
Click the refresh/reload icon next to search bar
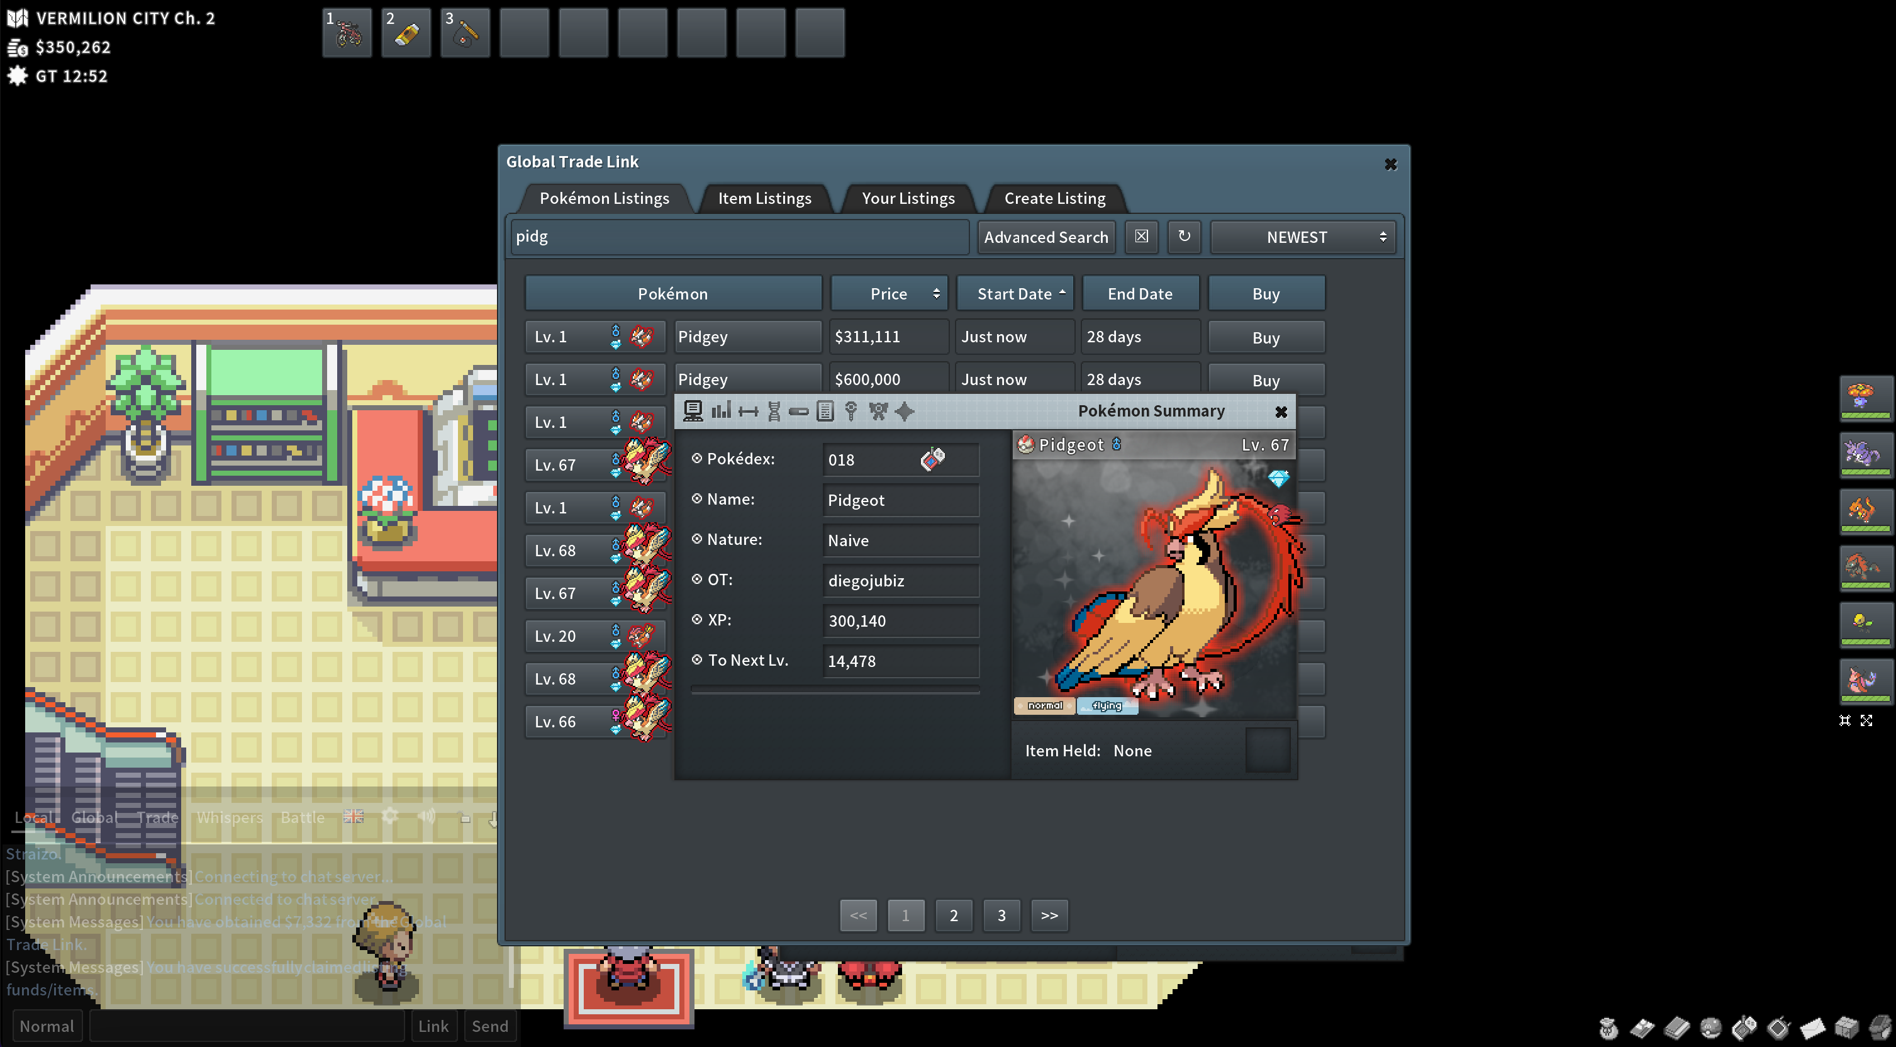1183,236
